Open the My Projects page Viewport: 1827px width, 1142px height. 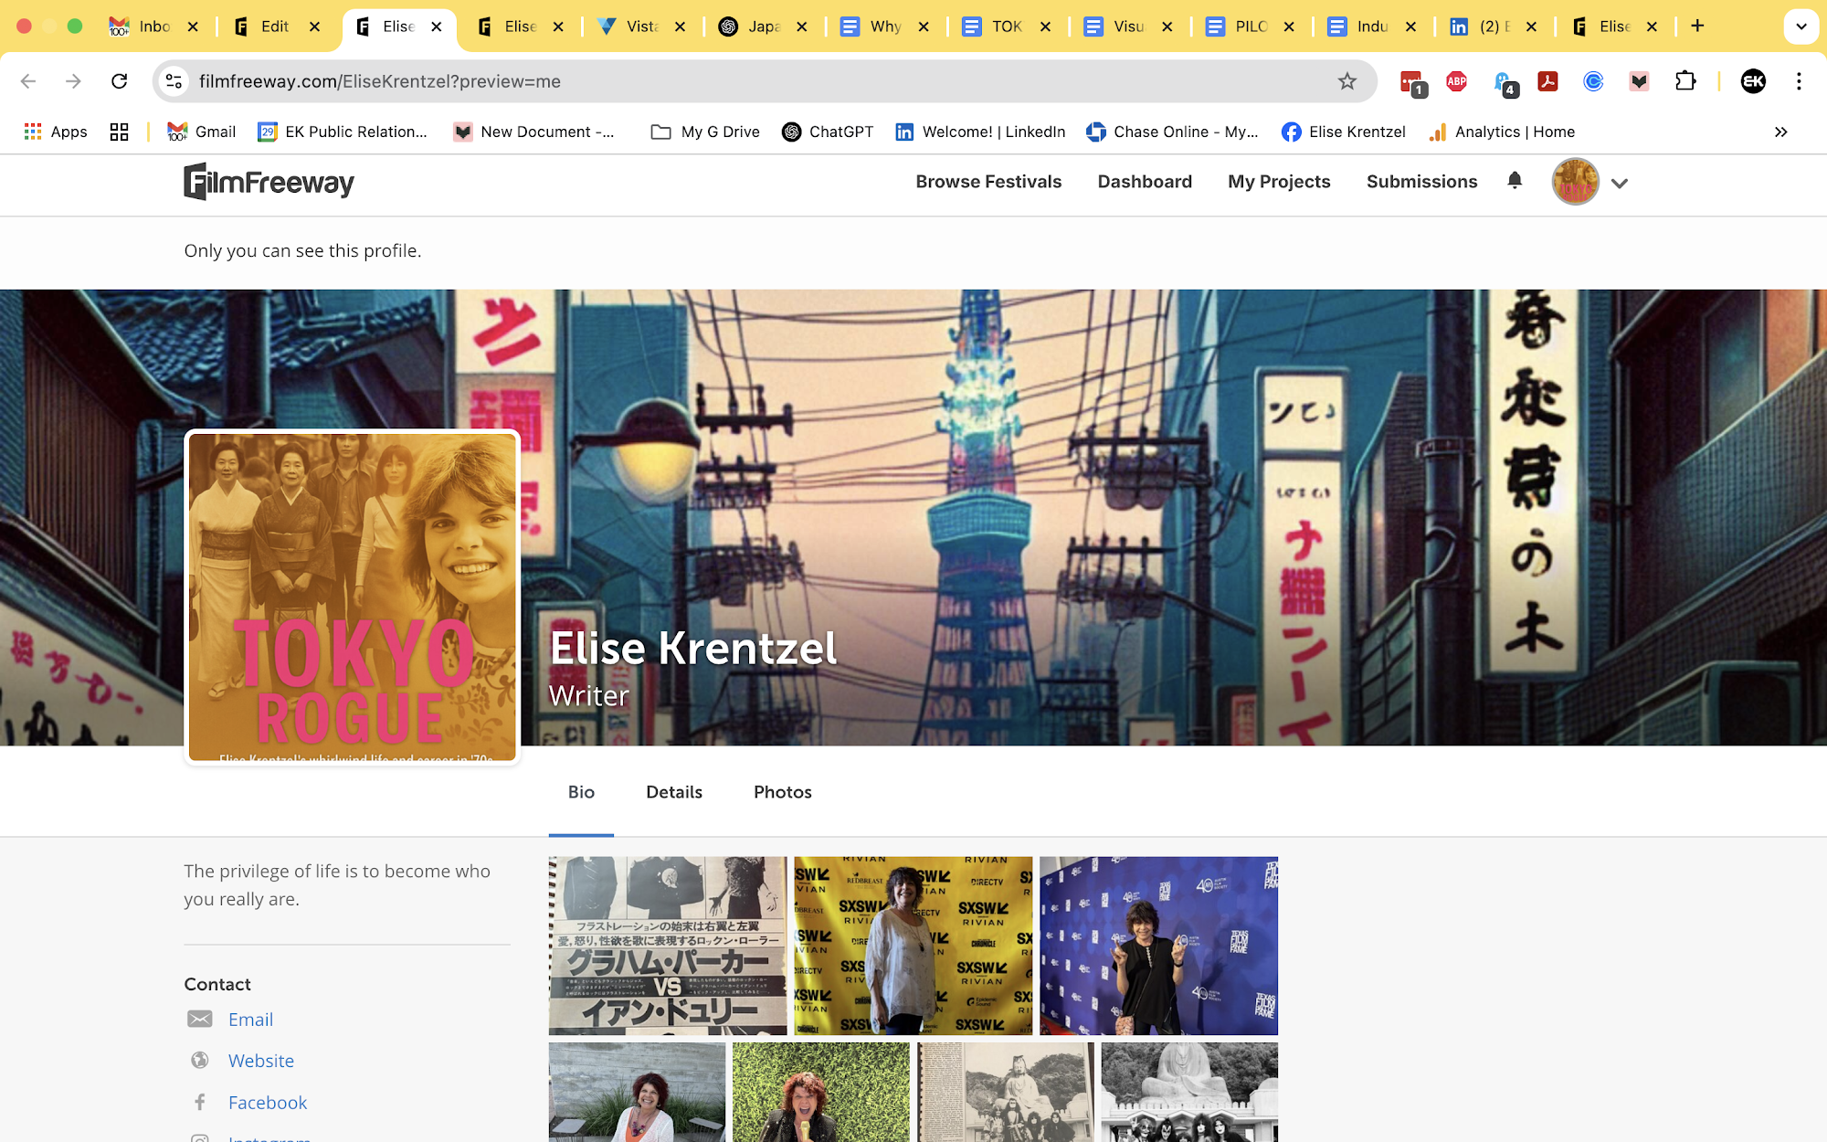pos(1279,182)
